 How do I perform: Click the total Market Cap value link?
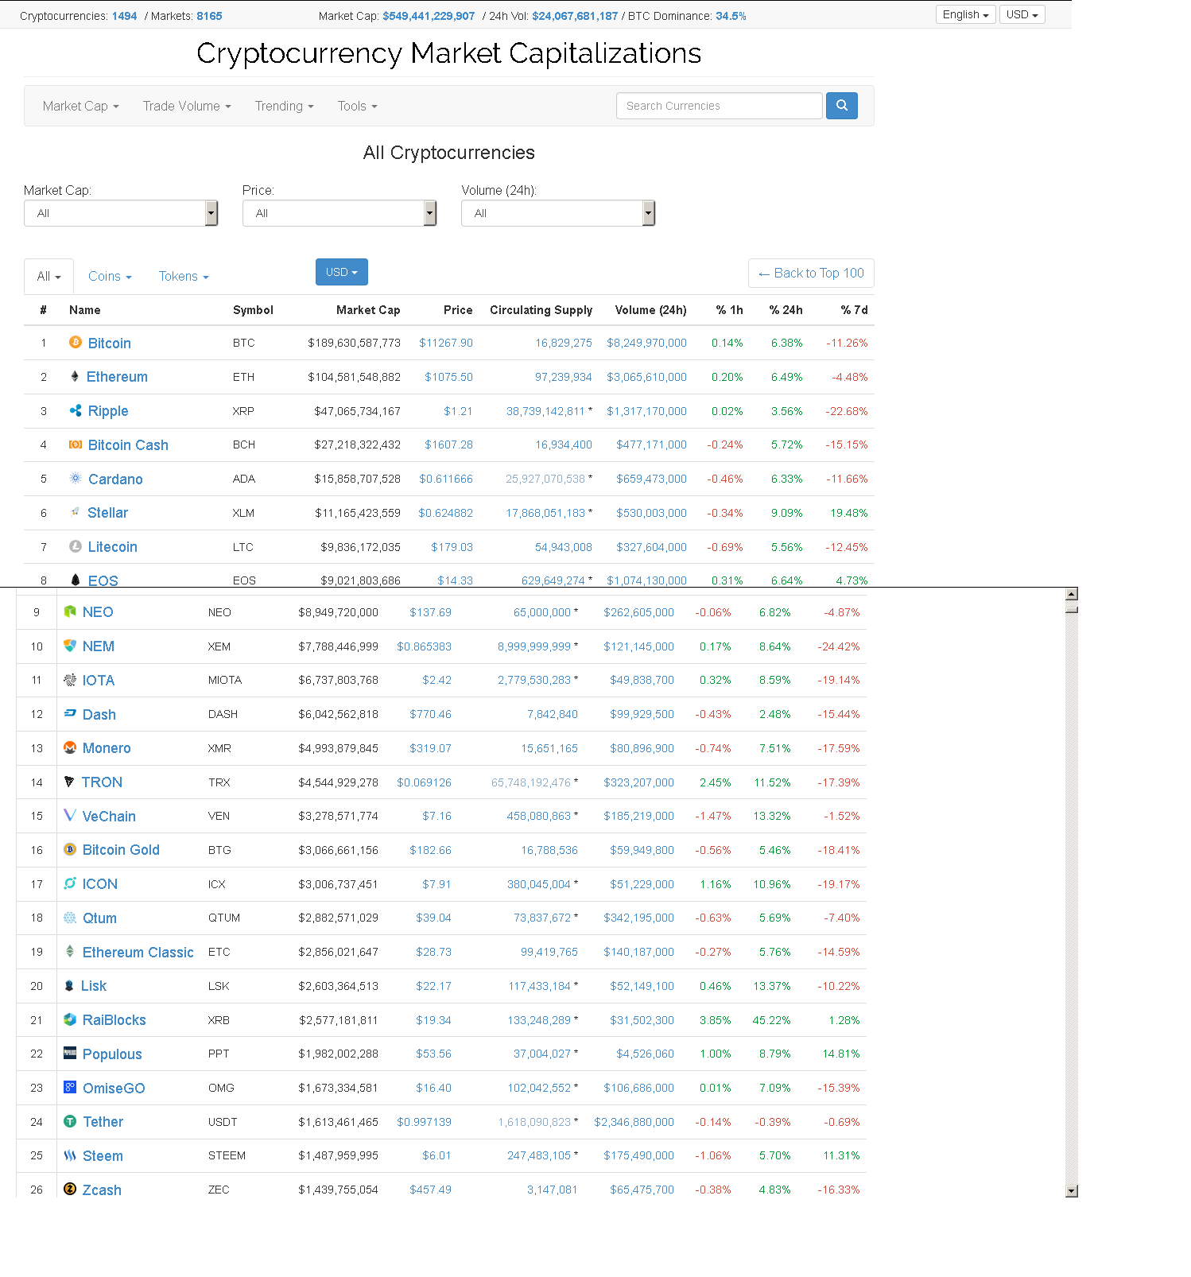tap(429, 16)
